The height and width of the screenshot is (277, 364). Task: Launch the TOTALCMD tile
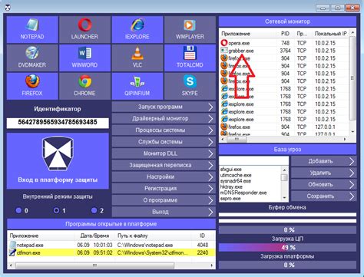190,58
